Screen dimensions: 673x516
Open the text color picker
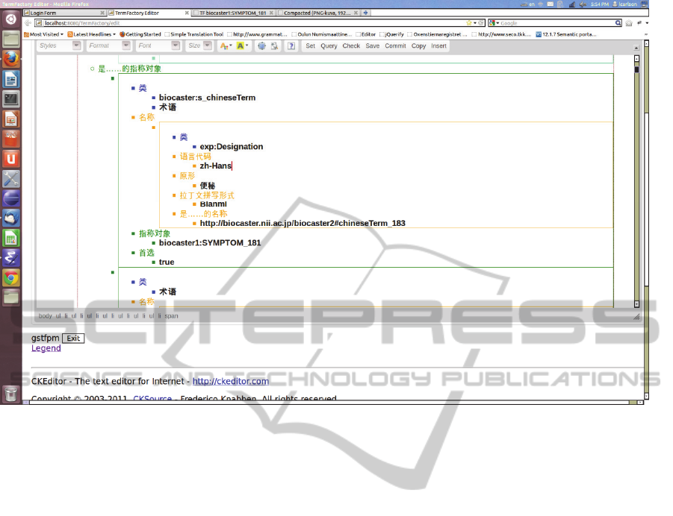pos(225,46)
